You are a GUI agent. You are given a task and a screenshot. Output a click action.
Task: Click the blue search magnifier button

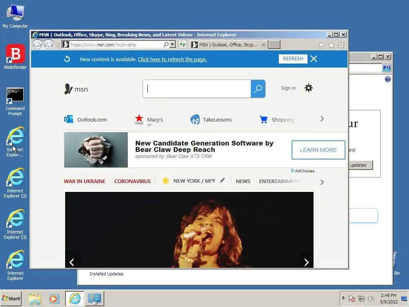point(258,89)
